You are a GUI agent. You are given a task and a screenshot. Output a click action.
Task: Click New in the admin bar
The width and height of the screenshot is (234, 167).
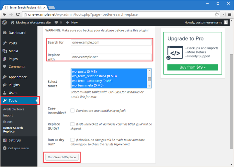click(74, 22)
